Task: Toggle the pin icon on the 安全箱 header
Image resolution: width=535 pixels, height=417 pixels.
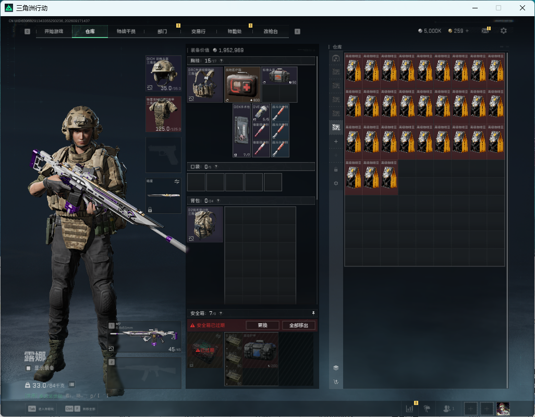Action: 313,313
